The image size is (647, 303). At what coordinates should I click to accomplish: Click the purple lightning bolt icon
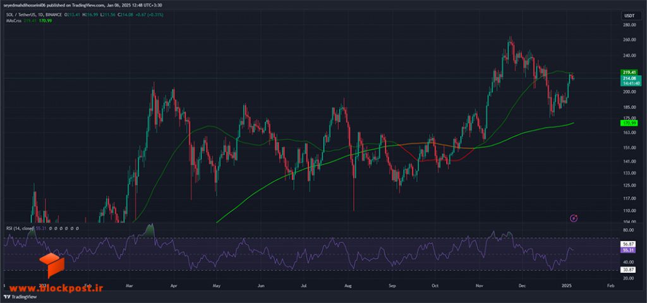pos(574,218)
